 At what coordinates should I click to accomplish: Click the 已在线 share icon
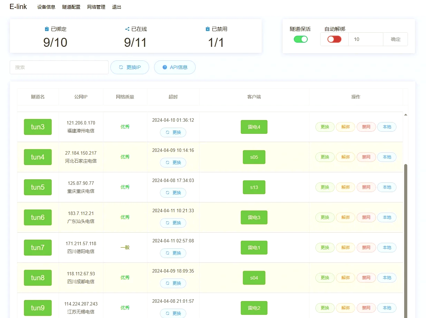click(127, 29)
